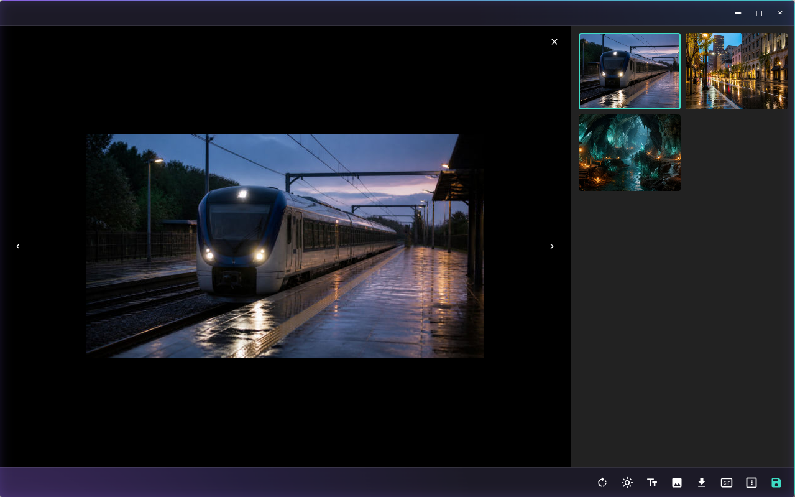
Task: Click the rotate image icon
Action: click(602, 483)
